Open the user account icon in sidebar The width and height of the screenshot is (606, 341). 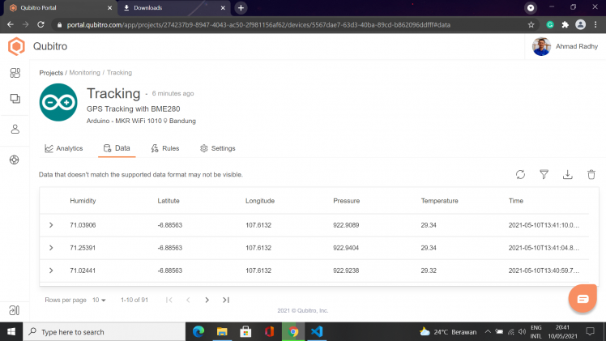point(15,129)
